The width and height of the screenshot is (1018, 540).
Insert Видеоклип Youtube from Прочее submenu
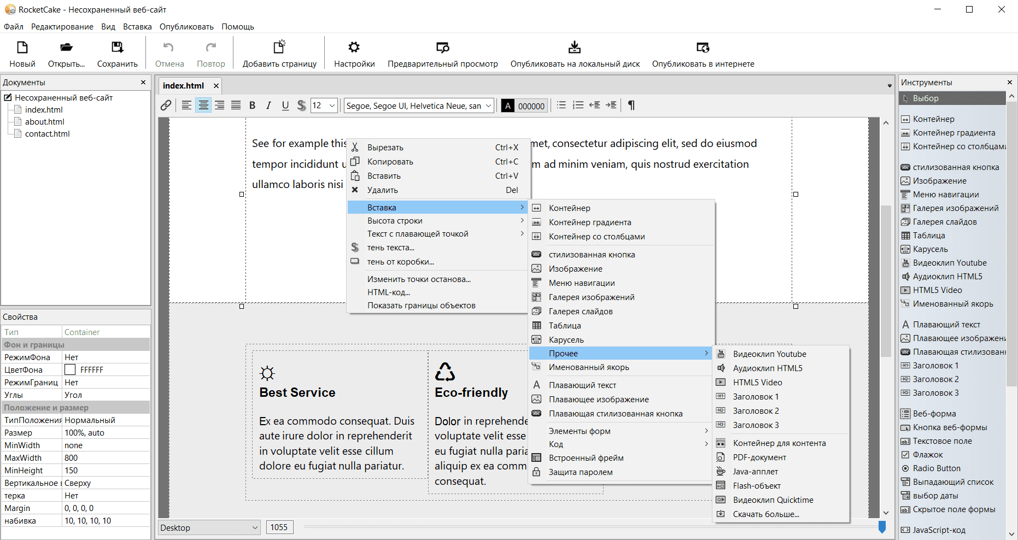[782, 354]
